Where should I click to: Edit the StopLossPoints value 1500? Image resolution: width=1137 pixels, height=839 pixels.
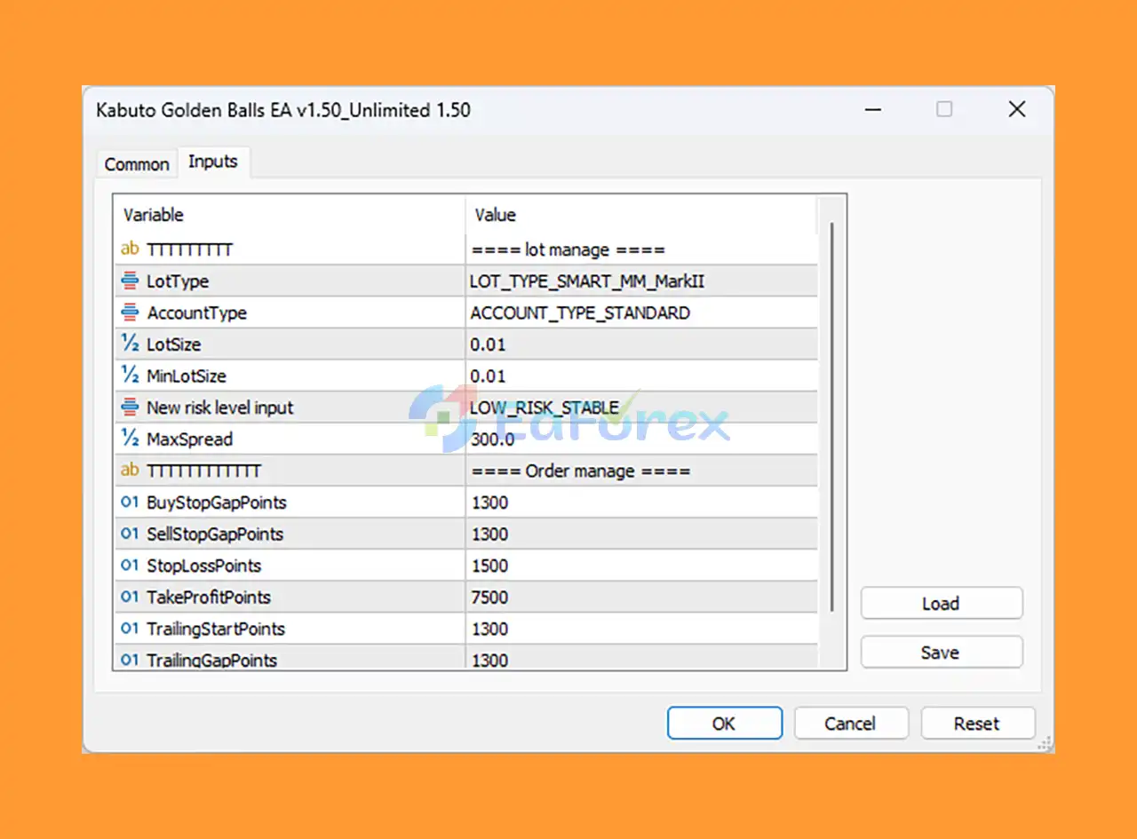[641, 566]
